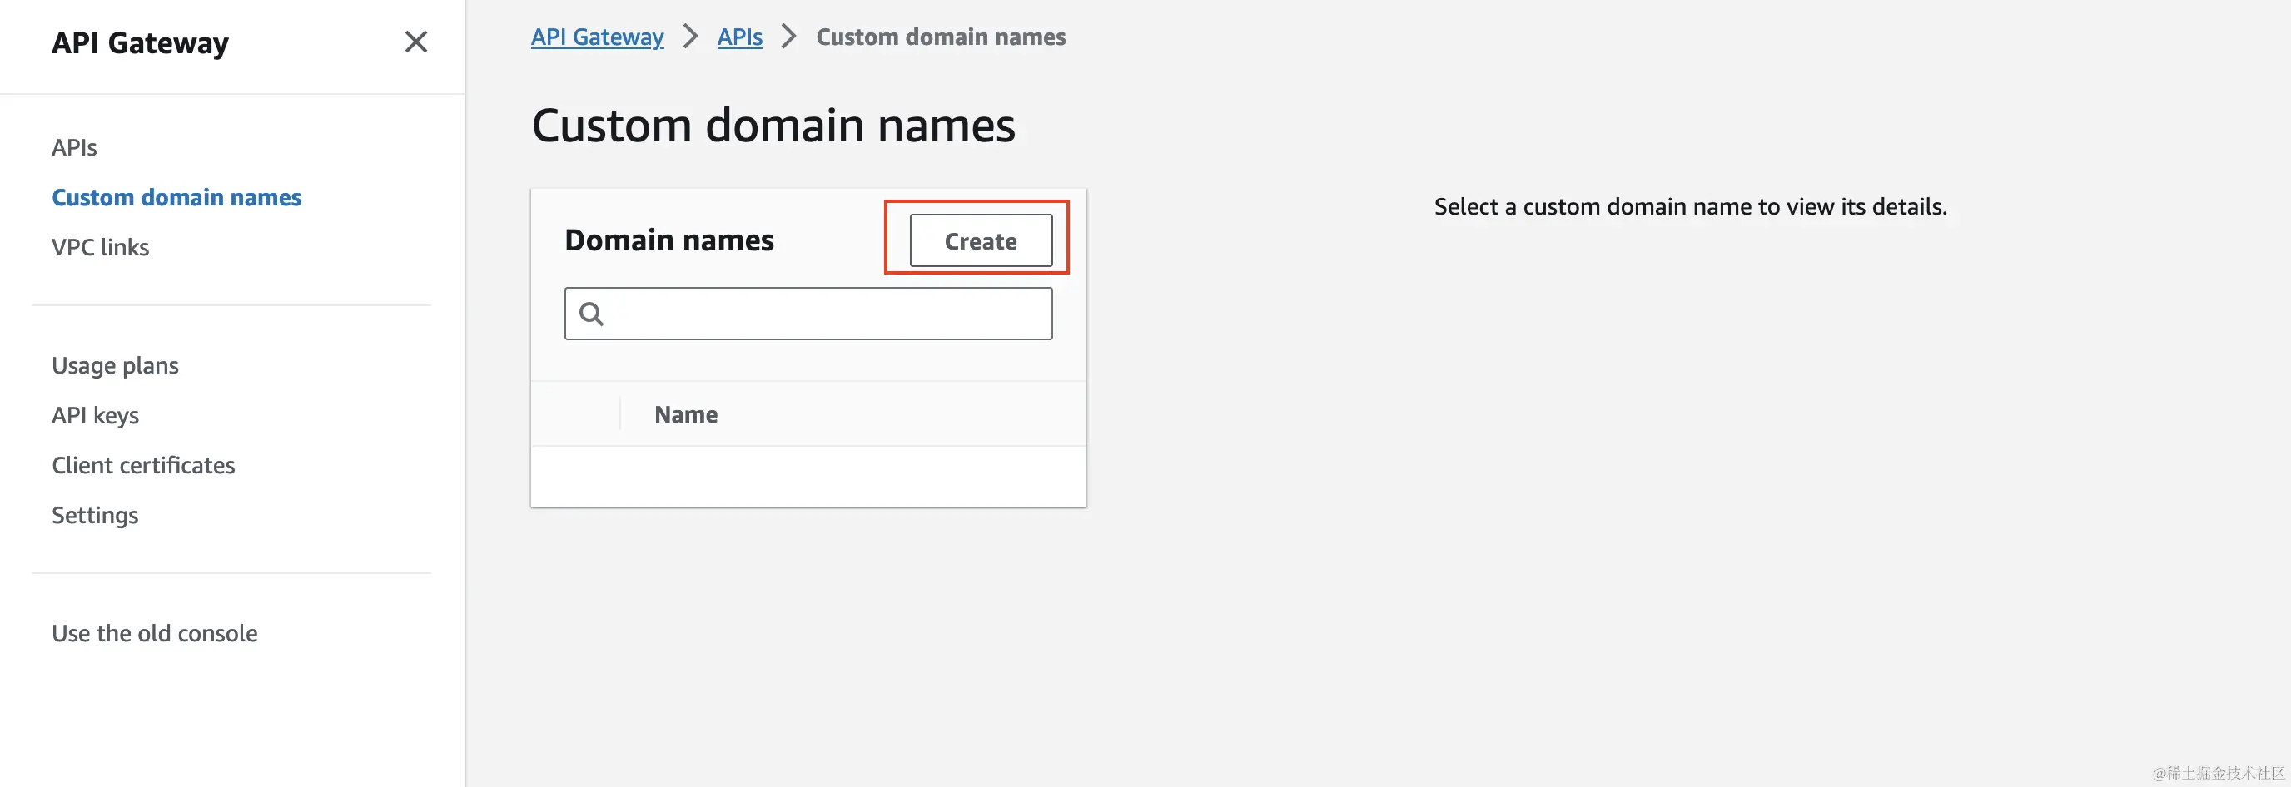
Task: Select Custom domain names in sidebar
Action: 176,197
